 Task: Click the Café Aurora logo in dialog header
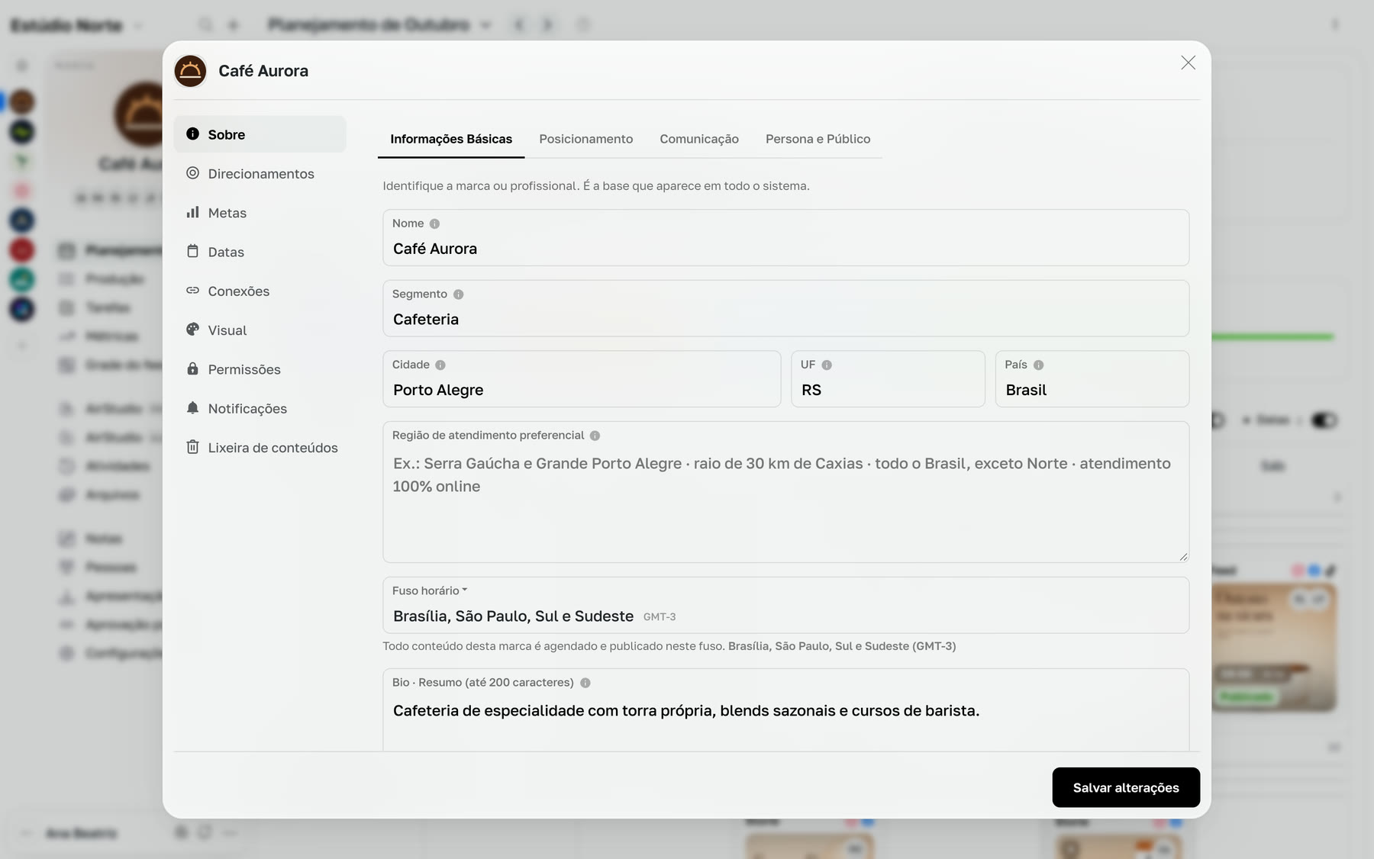[190, 71]
